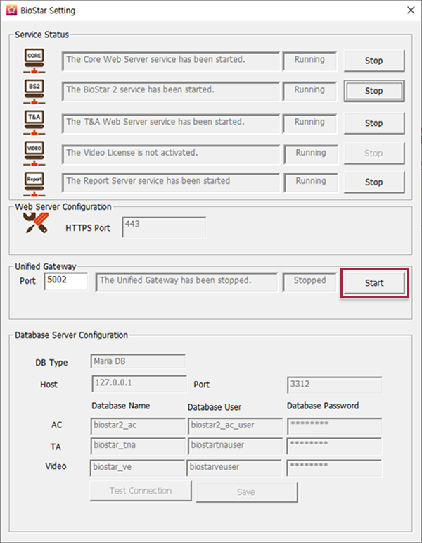
Task: Click the T&A Web Server status message
Action: [x=170, y=124]
